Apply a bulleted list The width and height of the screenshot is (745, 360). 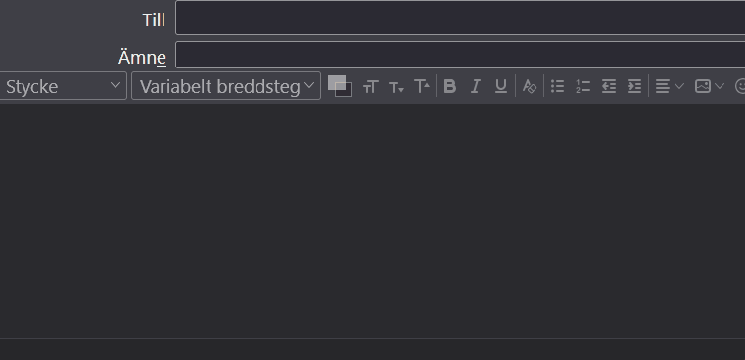tap(557, 86)
